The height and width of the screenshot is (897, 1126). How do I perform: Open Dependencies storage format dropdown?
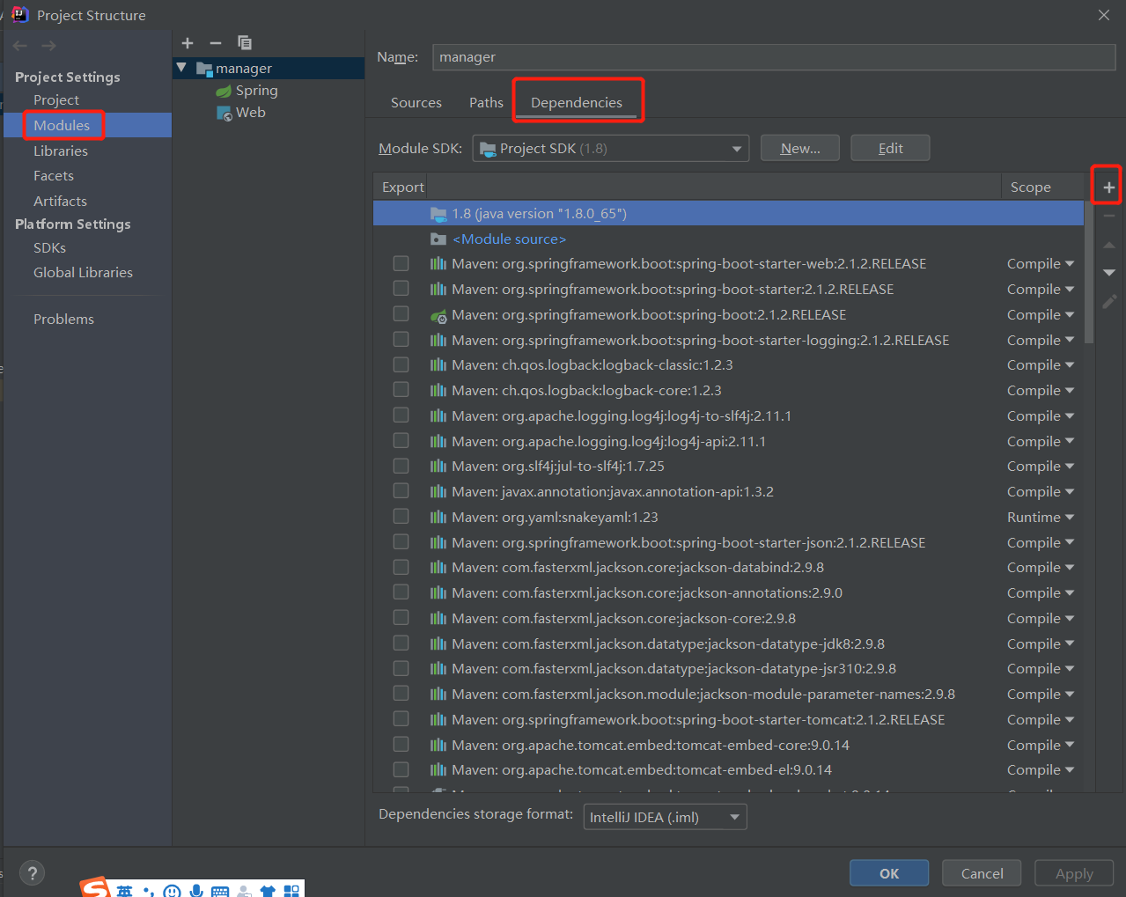(666, 817)
